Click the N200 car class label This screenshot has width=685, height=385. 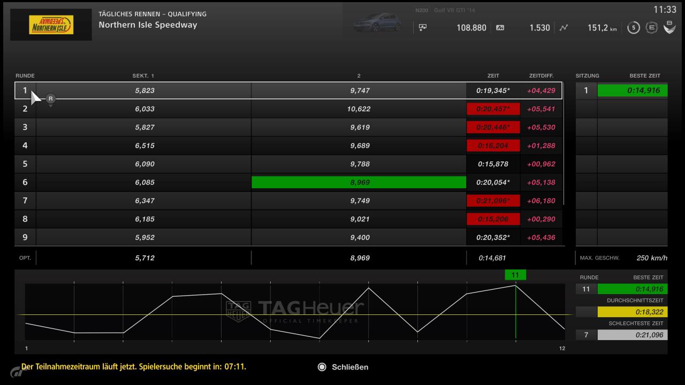(x=422, y=11)
